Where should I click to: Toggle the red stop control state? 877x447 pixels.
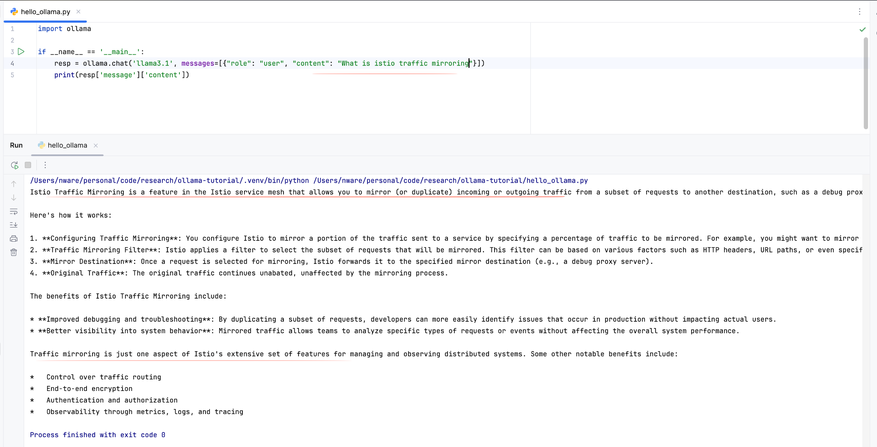(x=28, y=165)
